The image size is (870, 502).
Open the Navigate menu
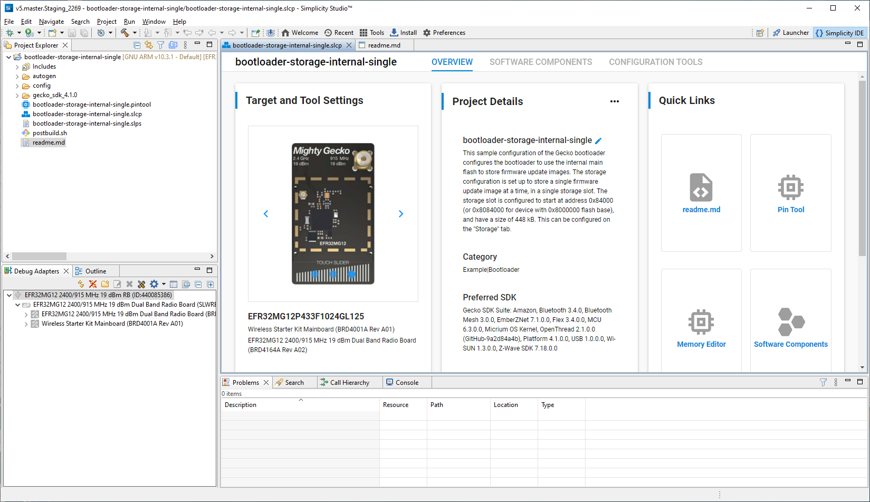coord(51,21)
